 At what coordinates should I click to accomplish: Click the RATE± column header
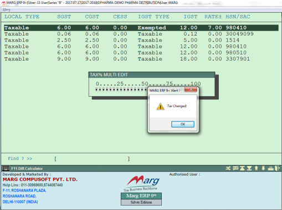[x=213, y=17]
